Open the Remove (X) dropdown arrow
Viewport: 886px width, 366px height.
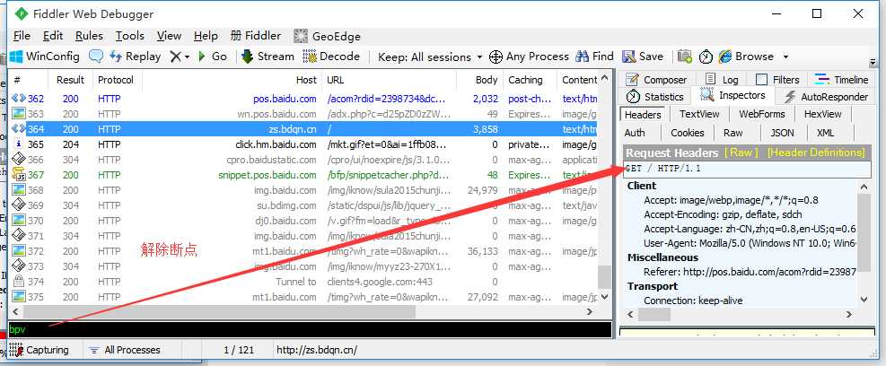pyautogui.click(x=187, y=57)
